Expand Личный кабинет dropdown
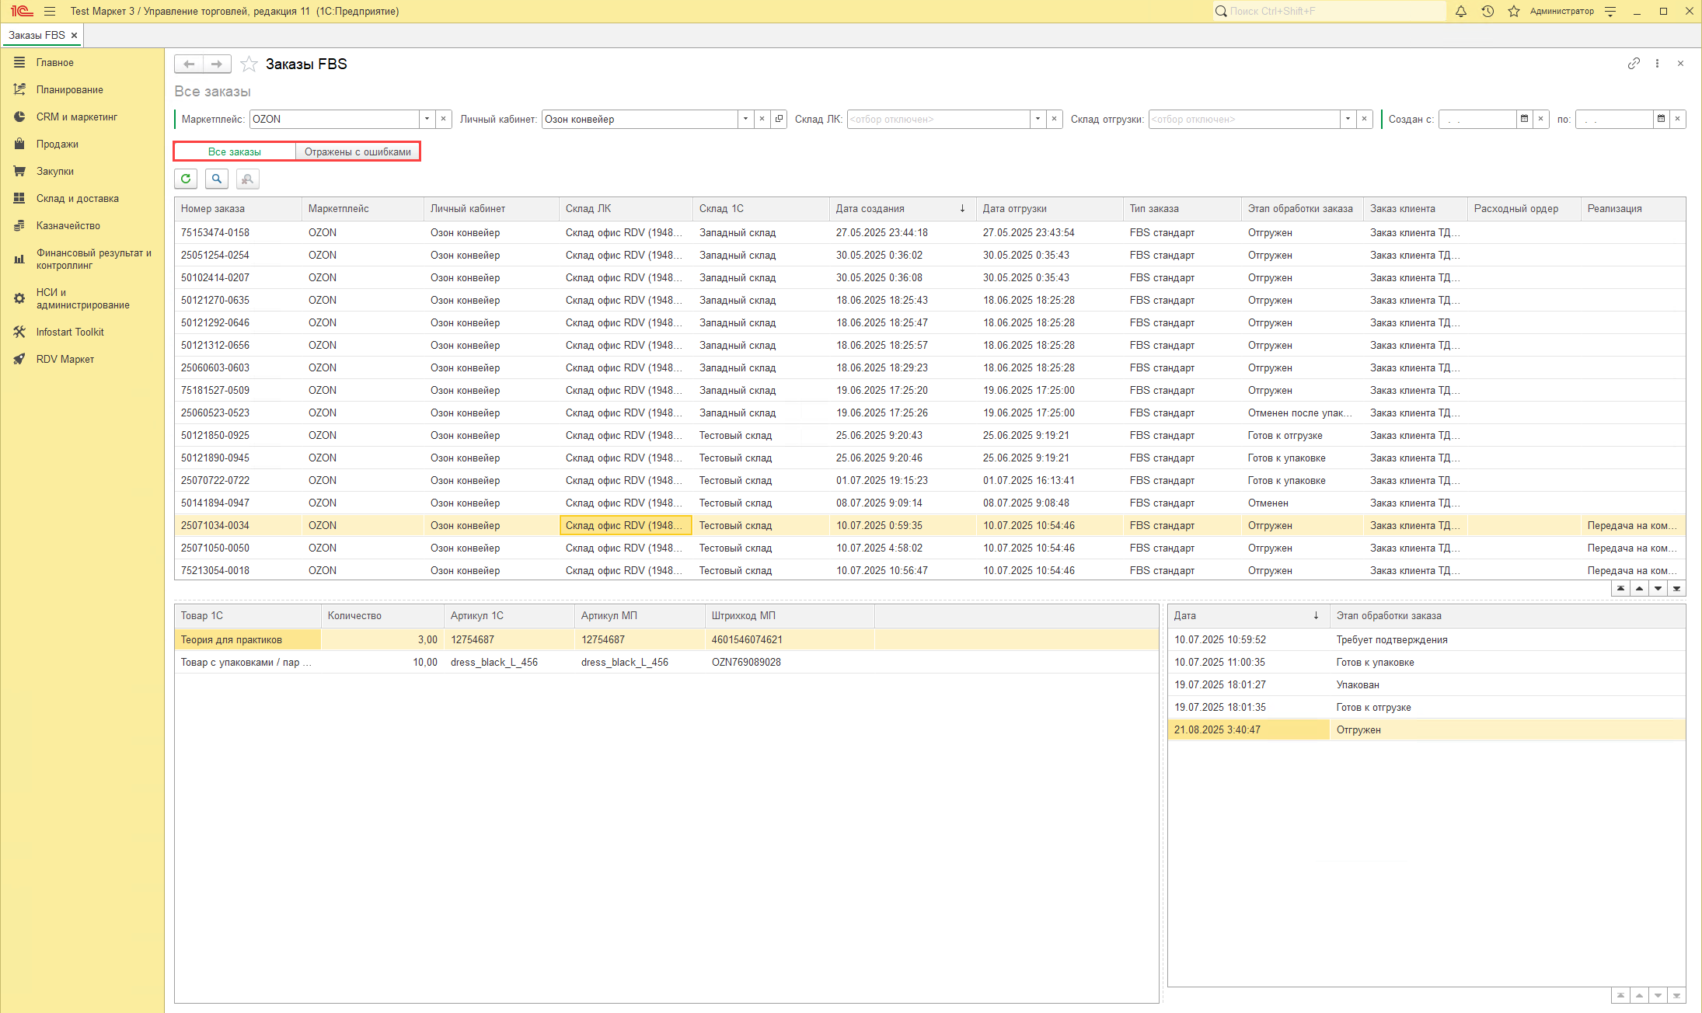This screenshot has width=1702, height=1013. click(x=745, y=119)
